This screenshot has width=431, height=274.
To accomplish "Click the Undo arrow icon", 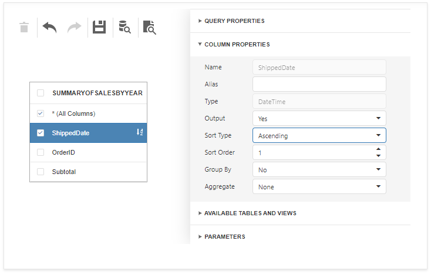I will (49, 27).
